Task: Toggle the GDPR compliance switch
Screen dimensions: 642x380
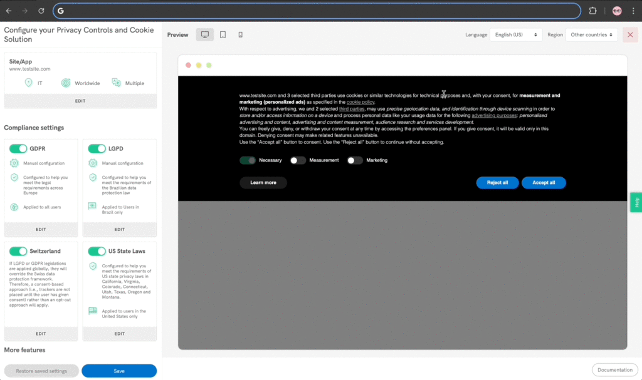Action: 18,148
